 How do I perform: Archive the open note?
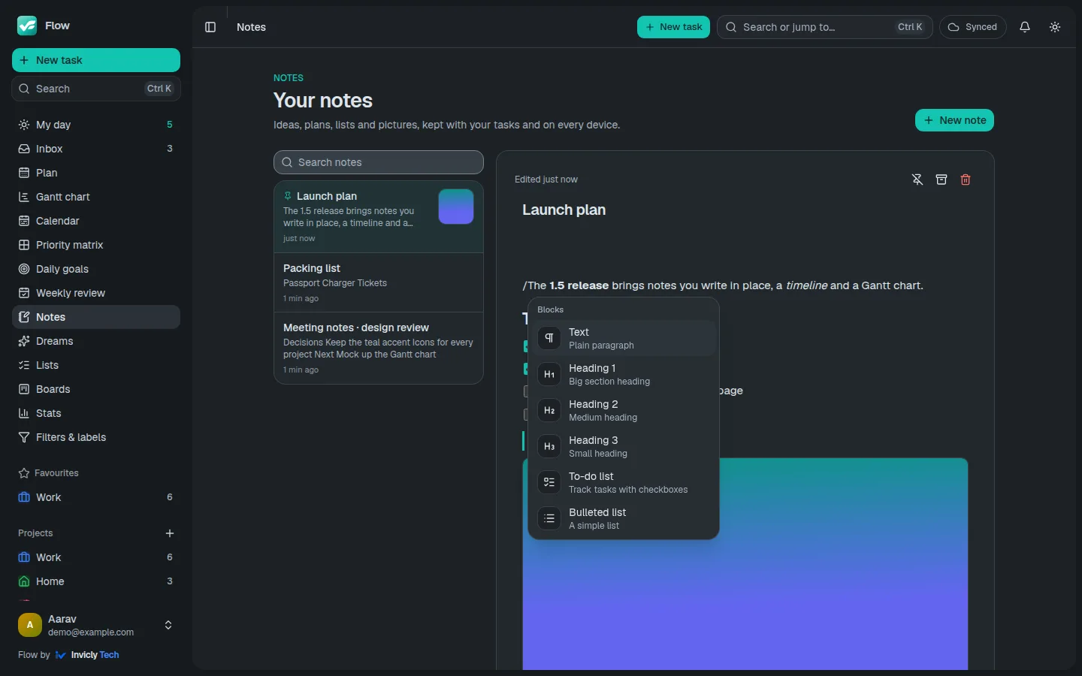[941, 180]
